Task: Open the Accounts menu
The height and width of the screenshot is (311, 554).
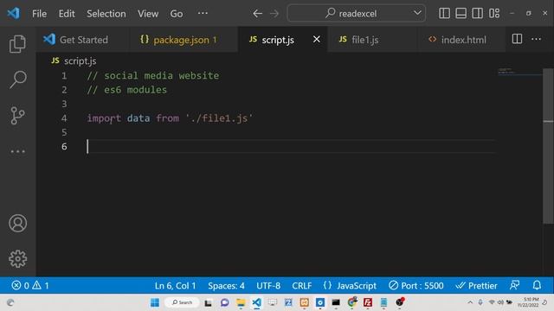Action: click(x=17, y=223)
